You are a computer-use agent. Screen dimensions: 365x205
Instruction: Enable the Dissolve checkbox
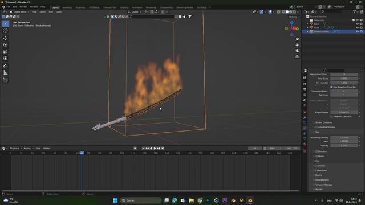(x=317, y=151)
